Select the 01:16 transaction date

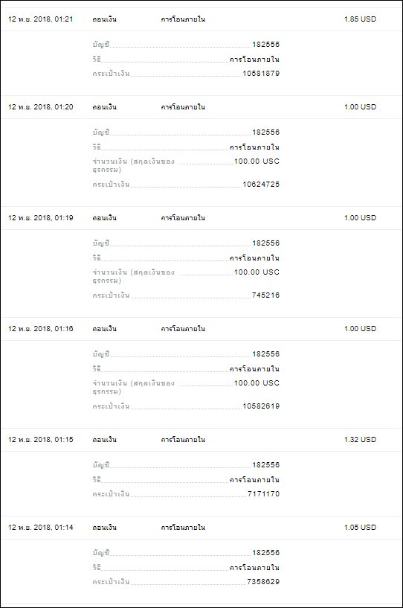tap(41, 329)
